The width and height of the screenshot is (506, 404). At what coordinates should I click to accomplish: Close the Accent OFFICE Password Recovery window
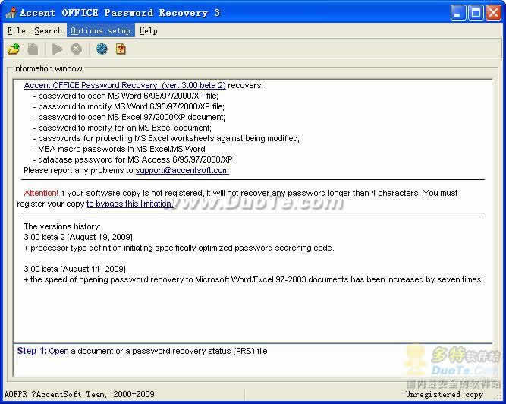pos(493,13)
